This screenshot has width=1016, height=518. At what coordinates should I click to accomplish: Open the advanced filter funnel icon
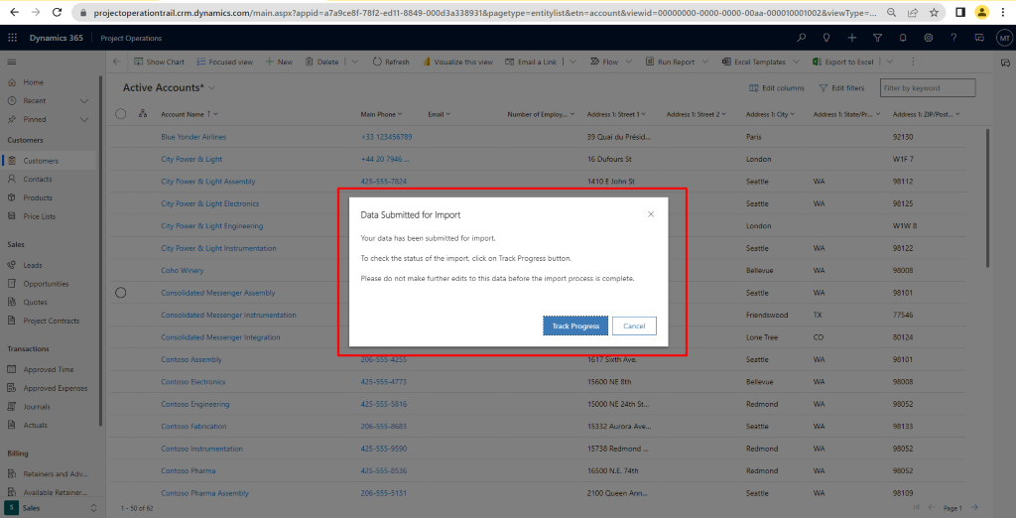tap(878, 38)
